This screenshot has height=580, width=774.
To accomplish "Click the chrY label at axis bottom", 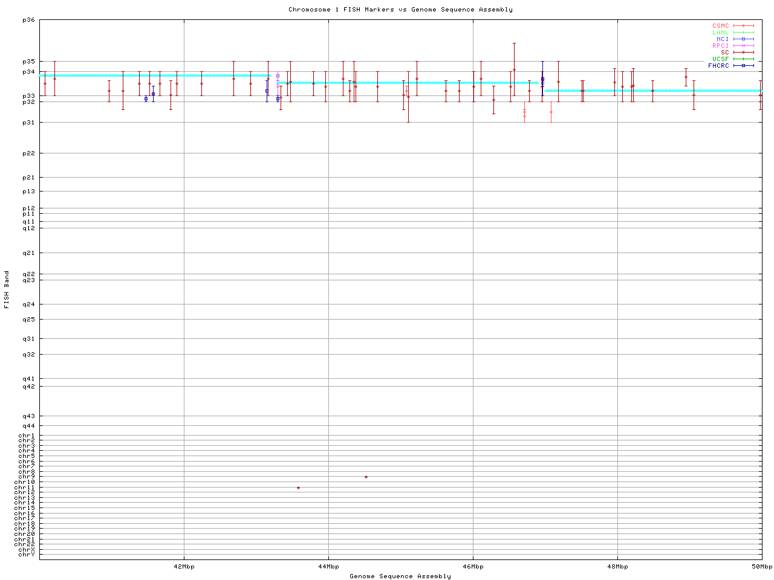I will (27, 555).
